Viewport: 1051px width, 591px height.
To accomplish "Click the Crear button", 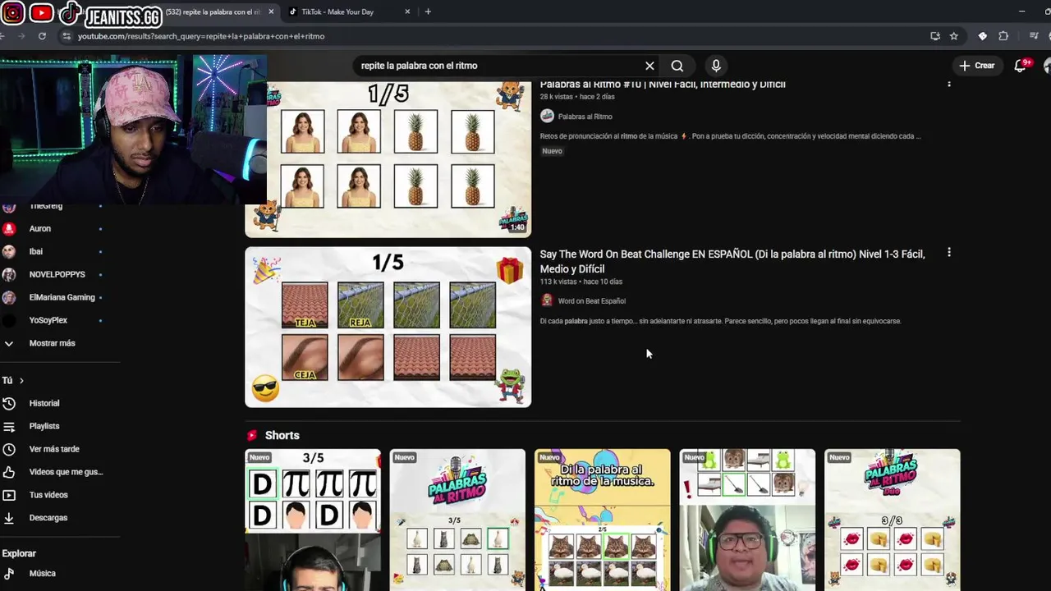I will pyautogui.click(x=976, y=66).
